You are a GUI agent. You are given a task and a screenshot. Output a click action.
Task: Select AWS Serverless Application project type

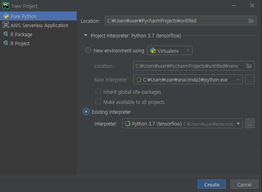[38, 25]
